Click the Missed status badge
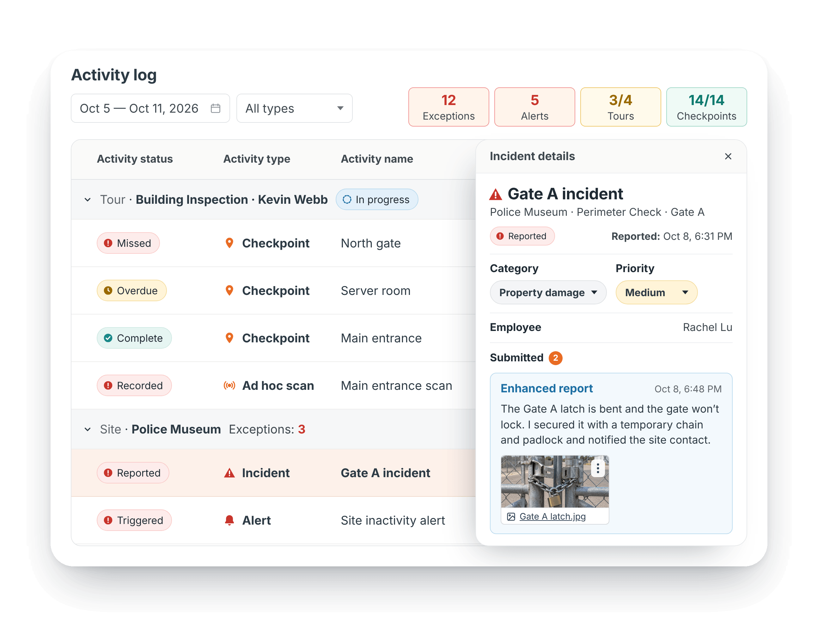 [128, 243]
